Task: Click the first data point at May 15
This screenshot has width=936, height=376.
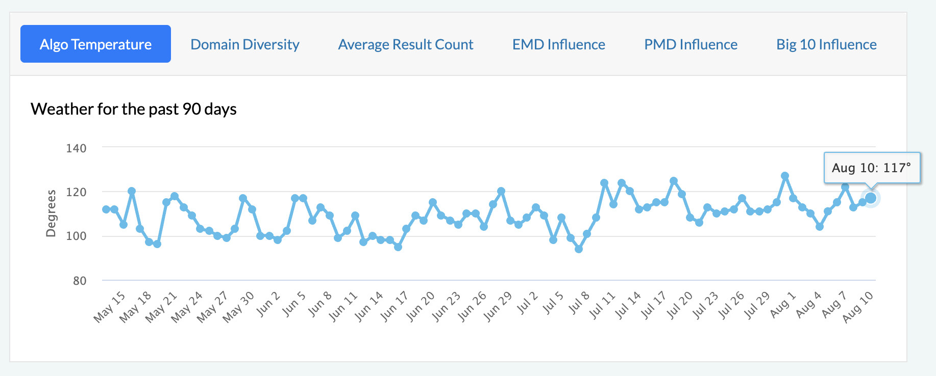Action: [x=106, y=209]
